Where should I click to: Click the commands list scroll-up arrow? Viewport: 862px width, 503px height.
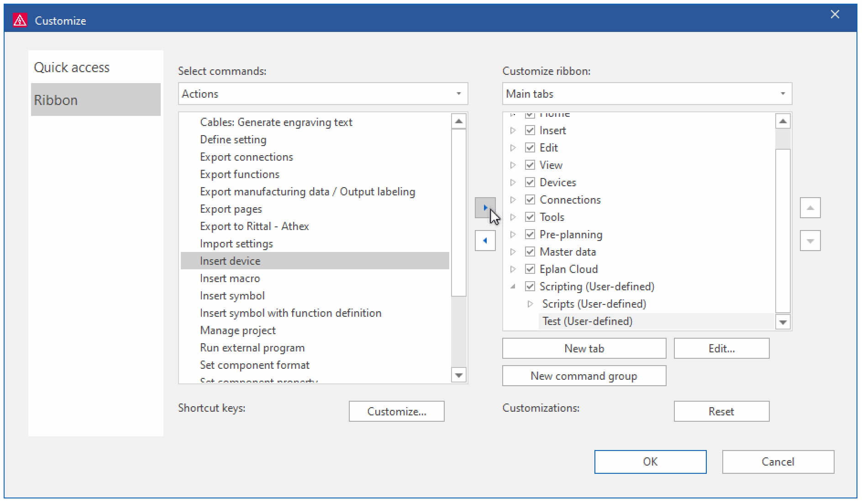coord(459,121)
